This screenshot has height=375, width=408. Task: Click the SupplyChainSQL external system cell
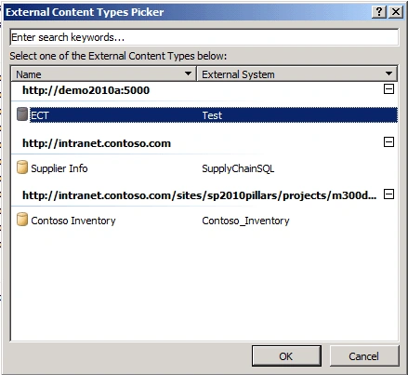click(x=238, y=168)
